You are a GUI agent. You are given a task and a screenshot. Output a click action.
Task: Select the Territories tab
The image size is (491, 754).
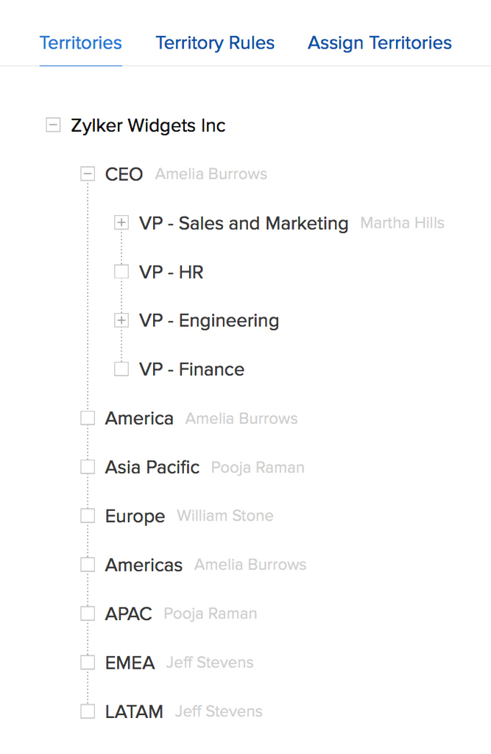coord(81,43)
